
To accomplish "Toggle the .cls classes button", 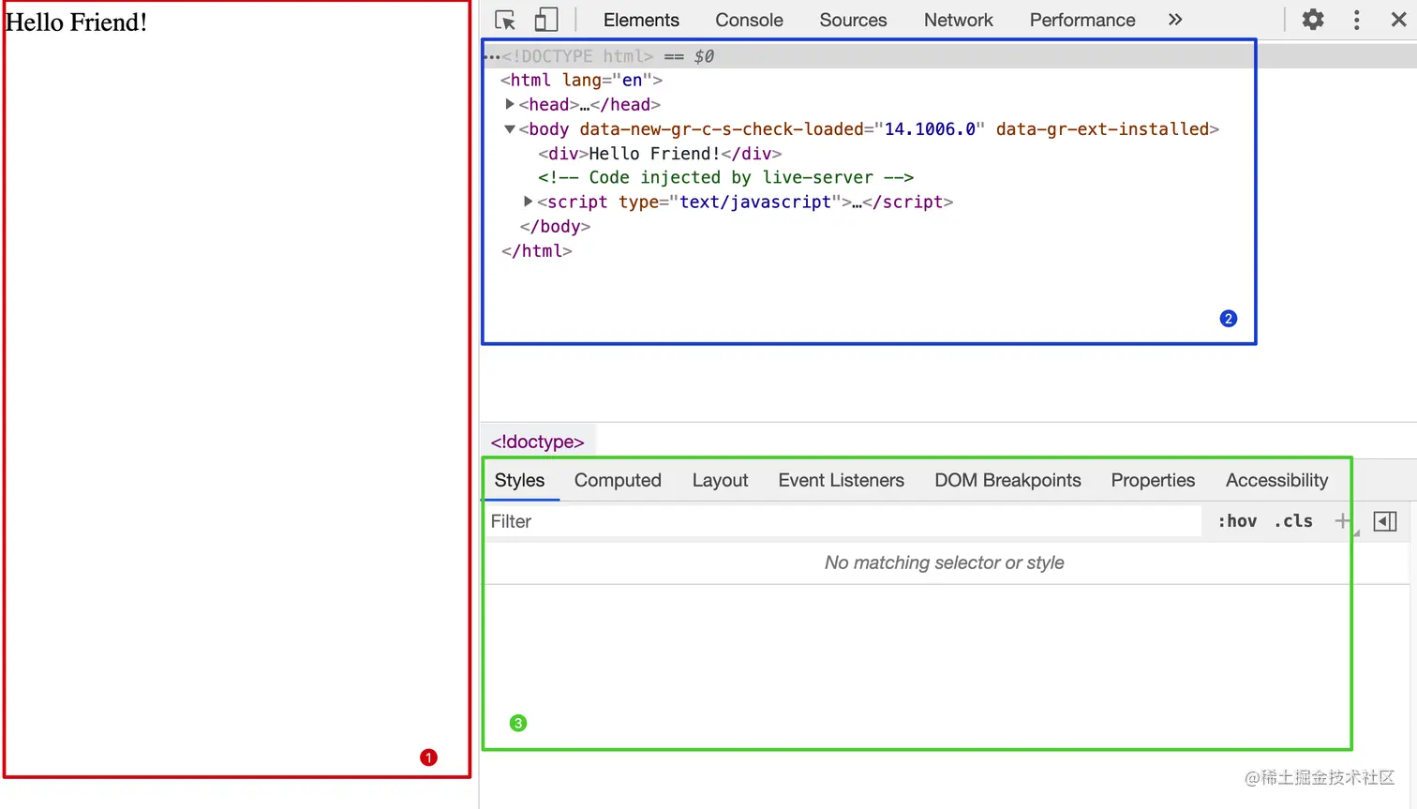I will (x=1293, y=521).
